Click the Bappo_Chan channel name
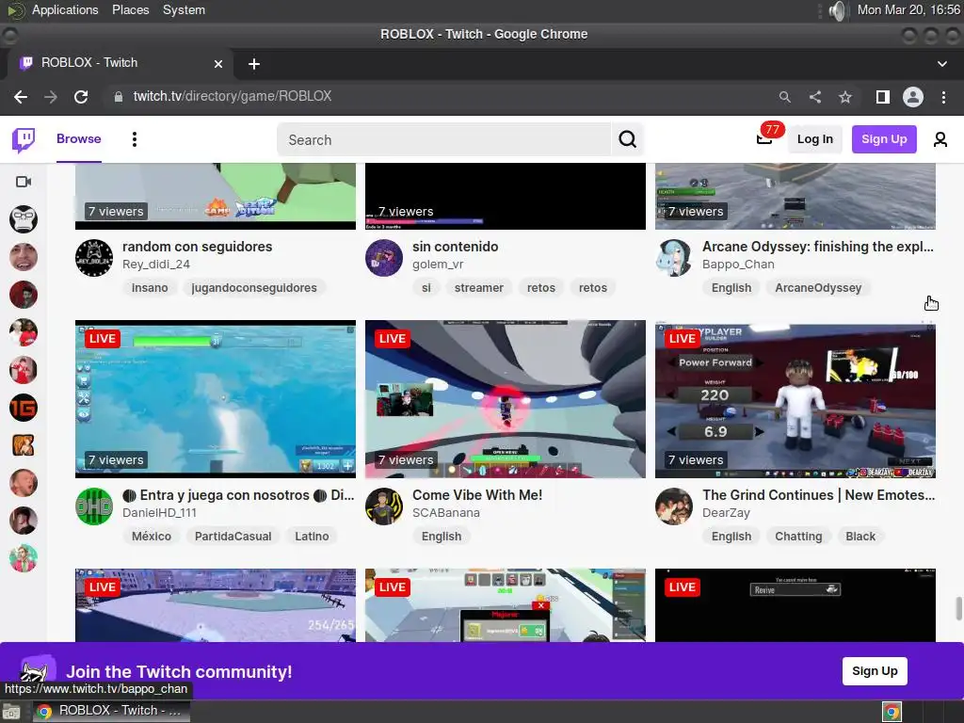Image resolution: width=964 pixels, height=723 pixels. [x=738, y=265]
